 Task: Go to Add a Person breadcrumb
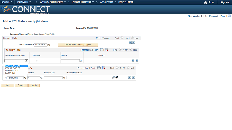(107, 2)
